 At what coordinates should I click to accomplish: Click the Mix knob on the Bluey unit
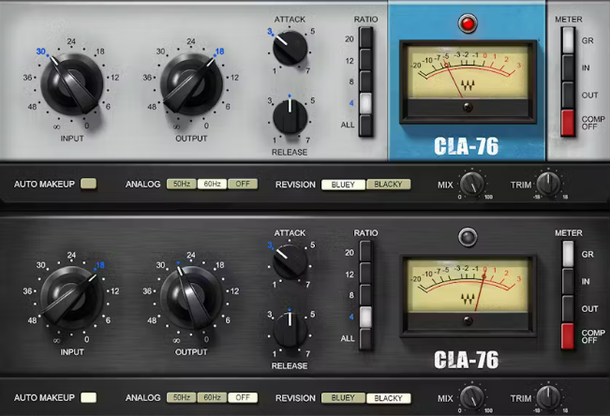coord(472,184)
